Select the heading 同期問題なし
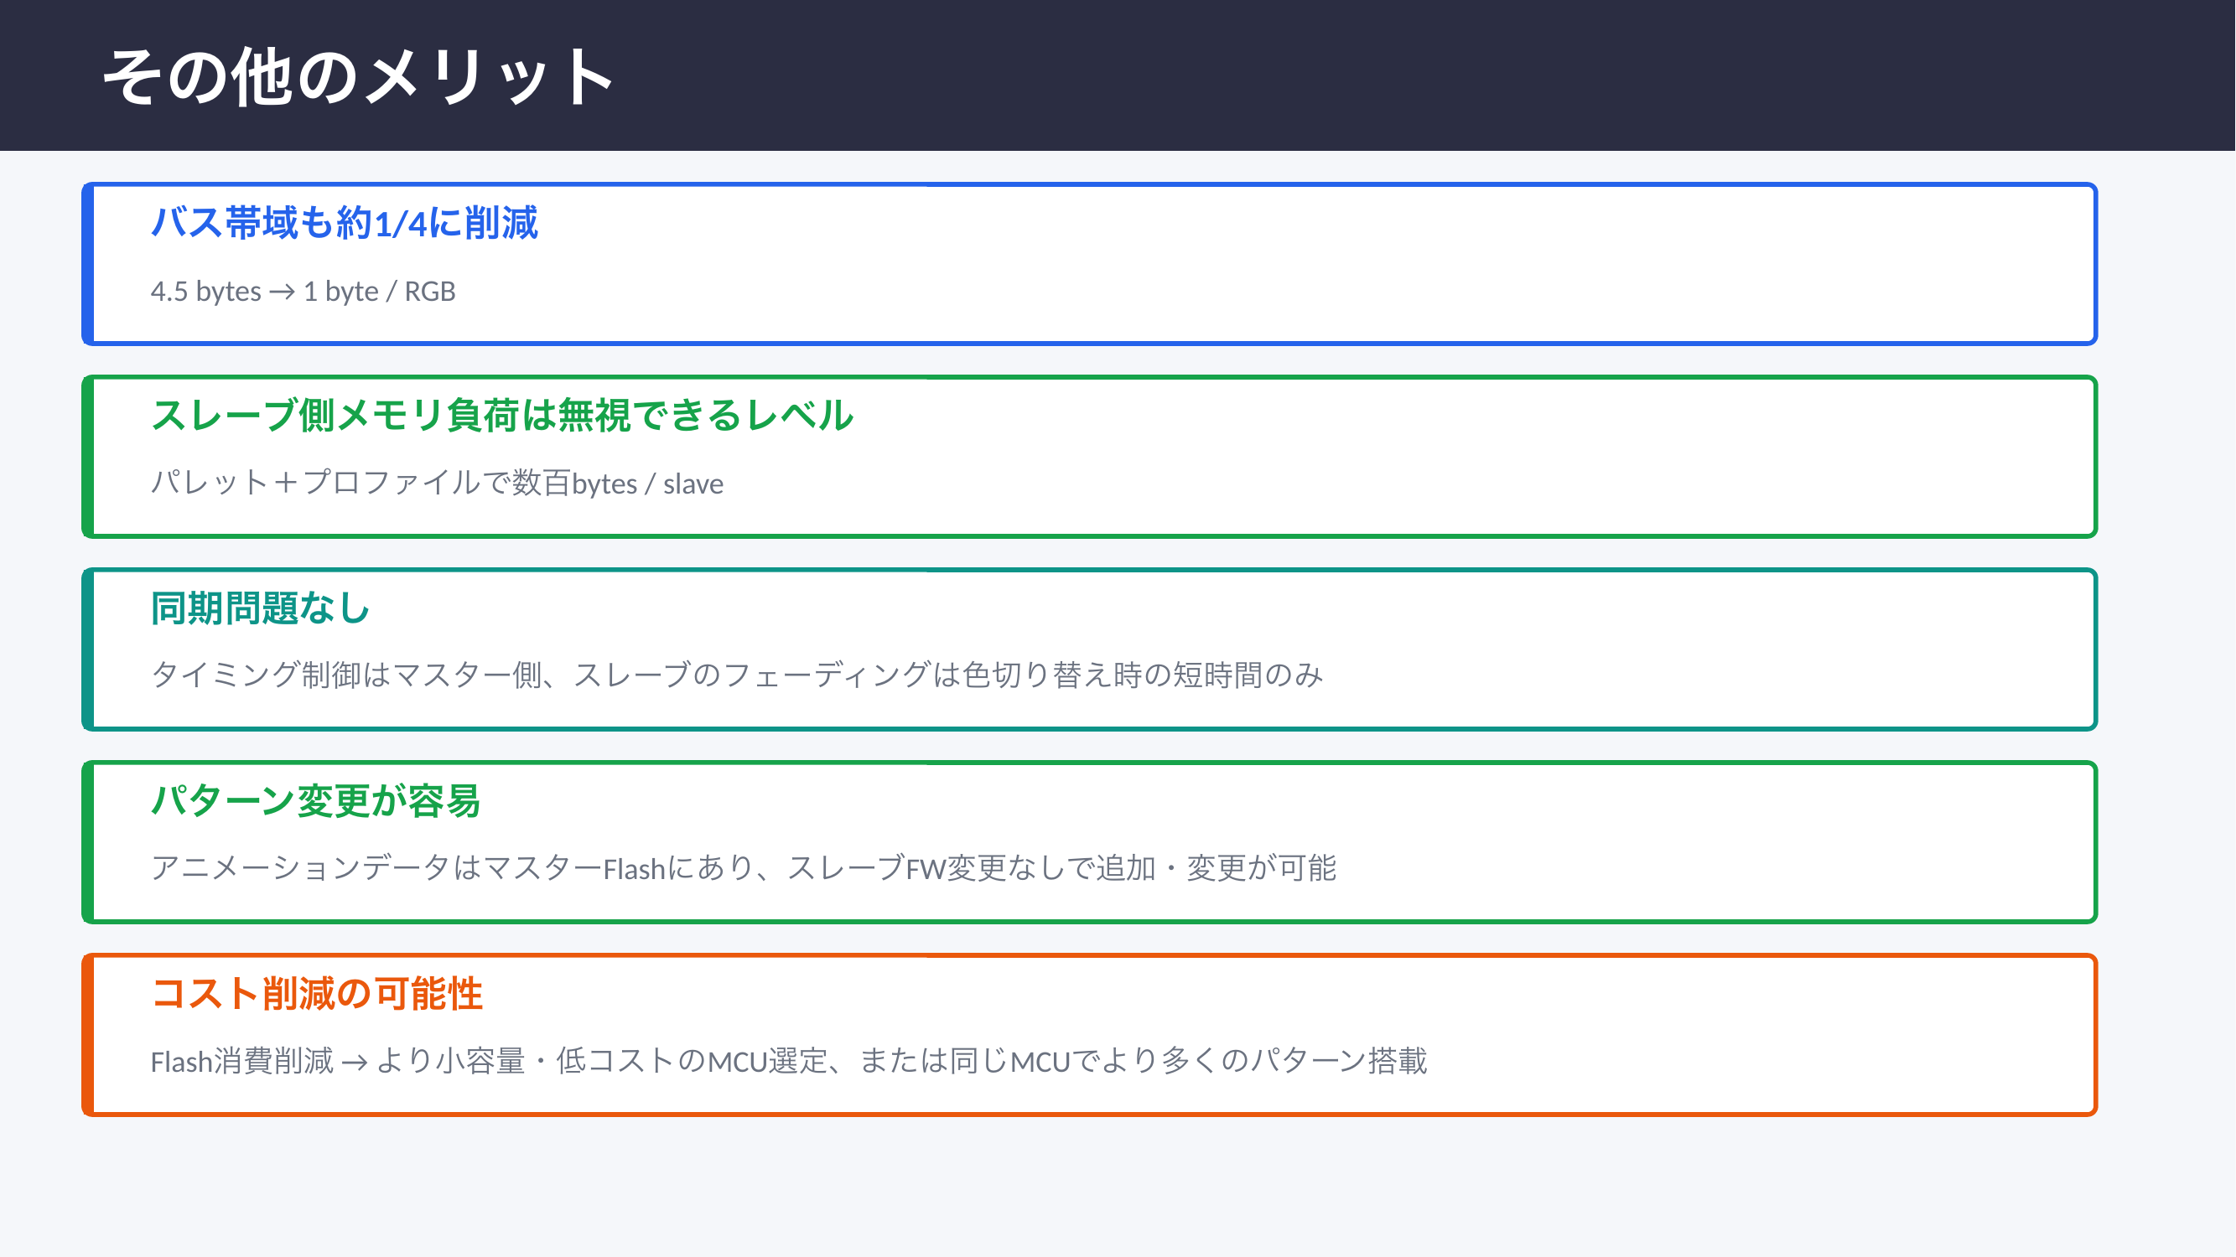This screenshot has width=2236, height=1257. pos(261,608)
